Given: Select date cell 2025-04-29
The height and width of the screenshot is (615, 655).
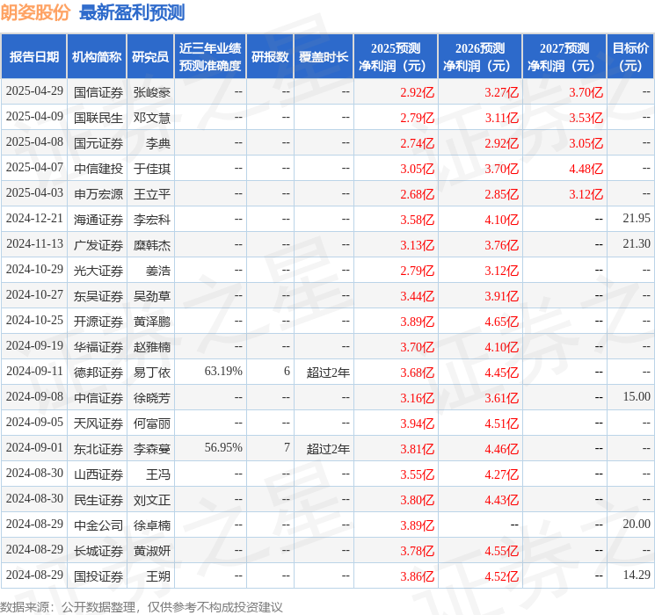Looking at the screenshot, I should pyautogui.click(x=34, y=91).
